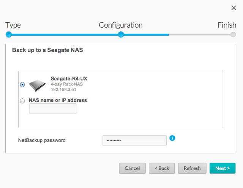Refresh the NAS device list
This screenshot has width=243, height=188.
[192, 168]
